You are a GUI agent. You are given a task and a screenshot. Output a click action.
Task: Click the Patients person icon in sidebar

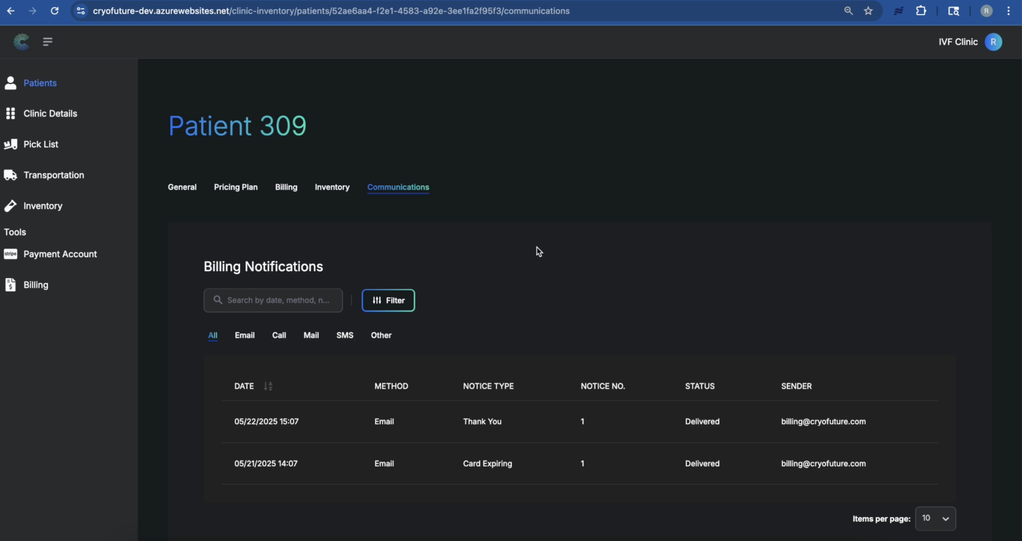click(11, 83)
